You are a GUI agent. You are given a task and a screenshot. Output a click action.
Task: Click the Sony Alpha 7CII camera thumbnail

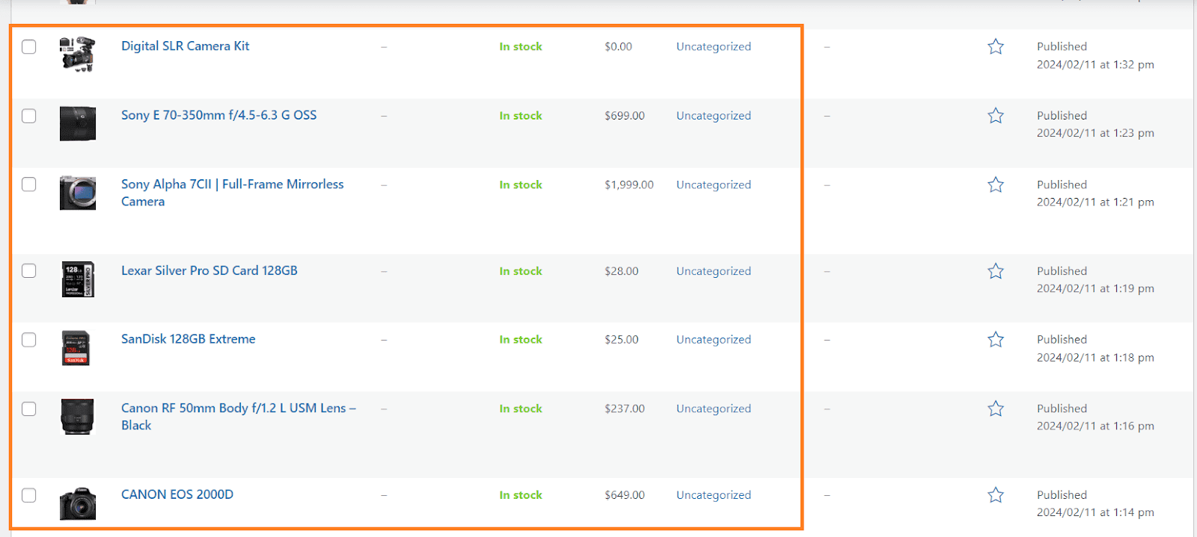(x=78, y=193)
